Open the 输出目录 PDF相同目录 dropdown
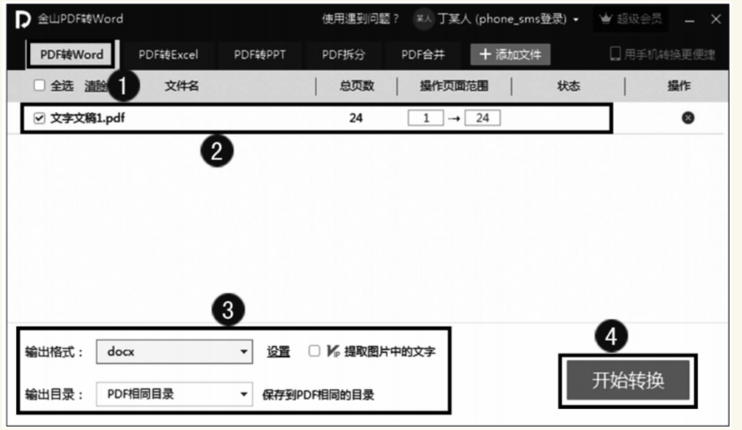This screenshot has height=430, width=742. coord(174,395)
